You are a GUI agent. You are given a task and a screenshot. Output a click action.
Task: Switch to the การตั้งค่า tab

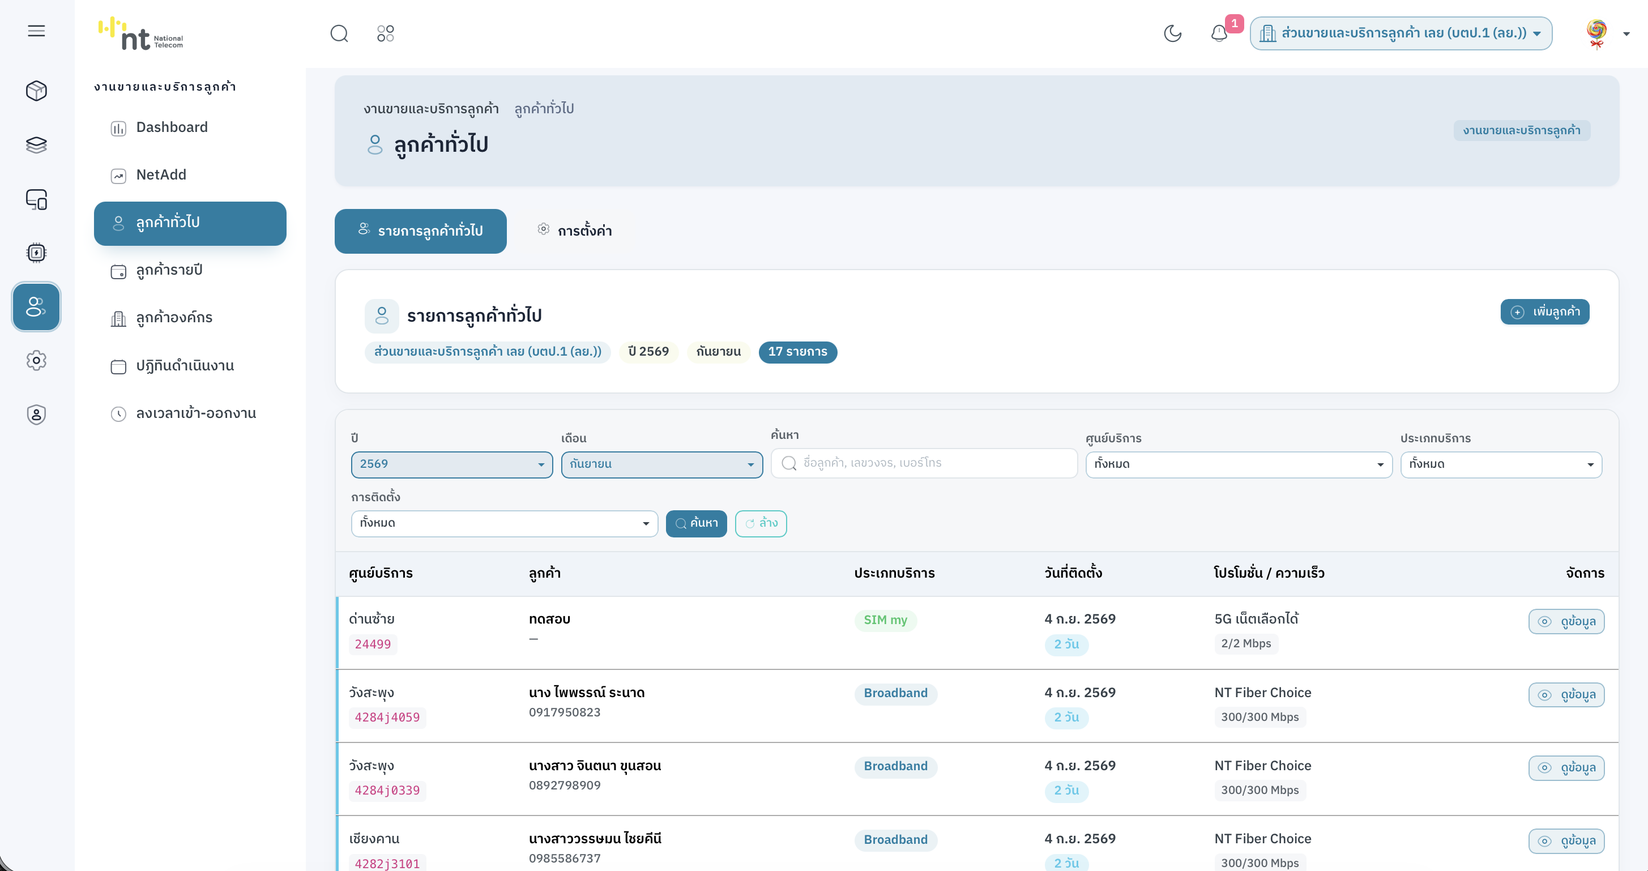[574, 230]
